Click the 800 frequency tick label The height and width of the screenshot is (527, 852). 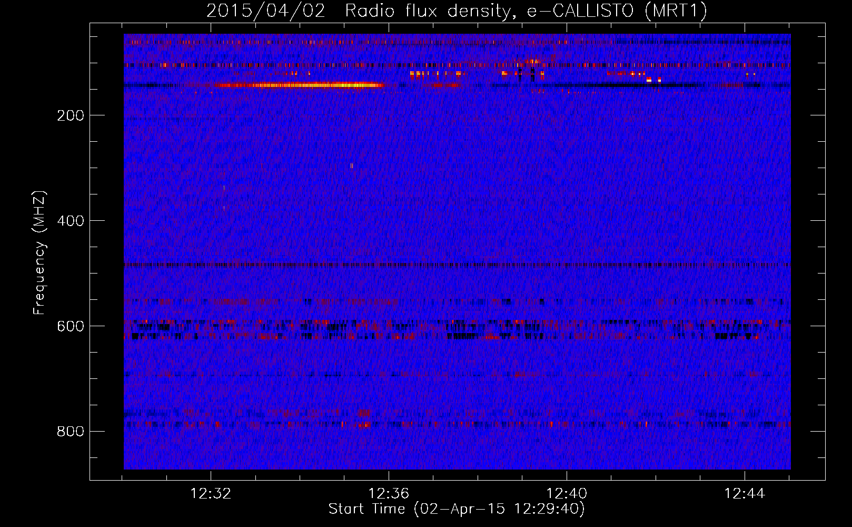[71, 432]
